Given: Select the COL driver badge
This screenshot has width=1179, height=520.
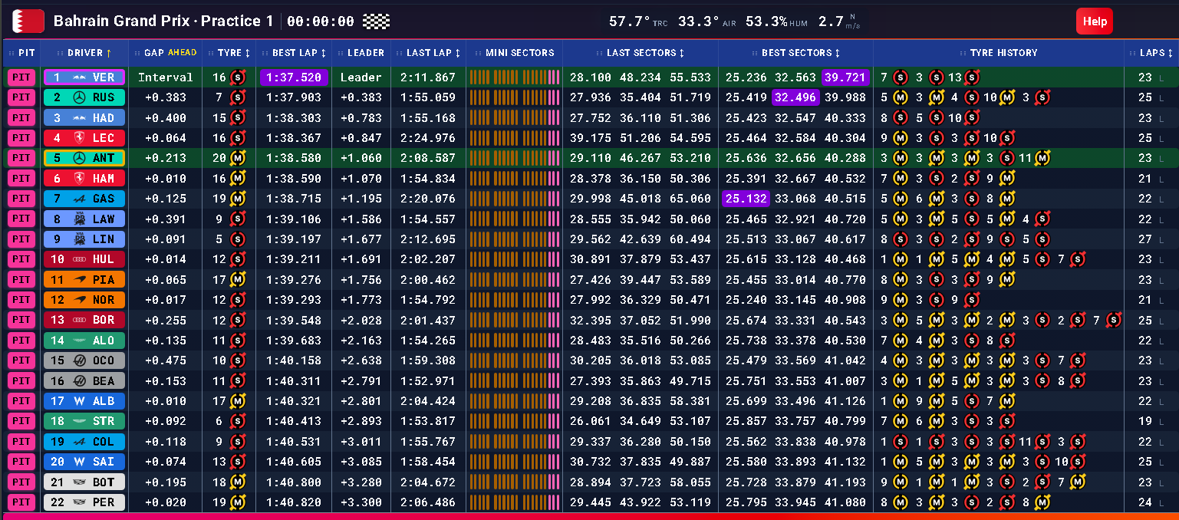Looking at the screenshot, I should (x=84, y=441).
